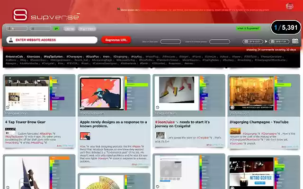Open the 4 Tap Tower Brew Gear title
303x189 pixels.
point(25,122)
